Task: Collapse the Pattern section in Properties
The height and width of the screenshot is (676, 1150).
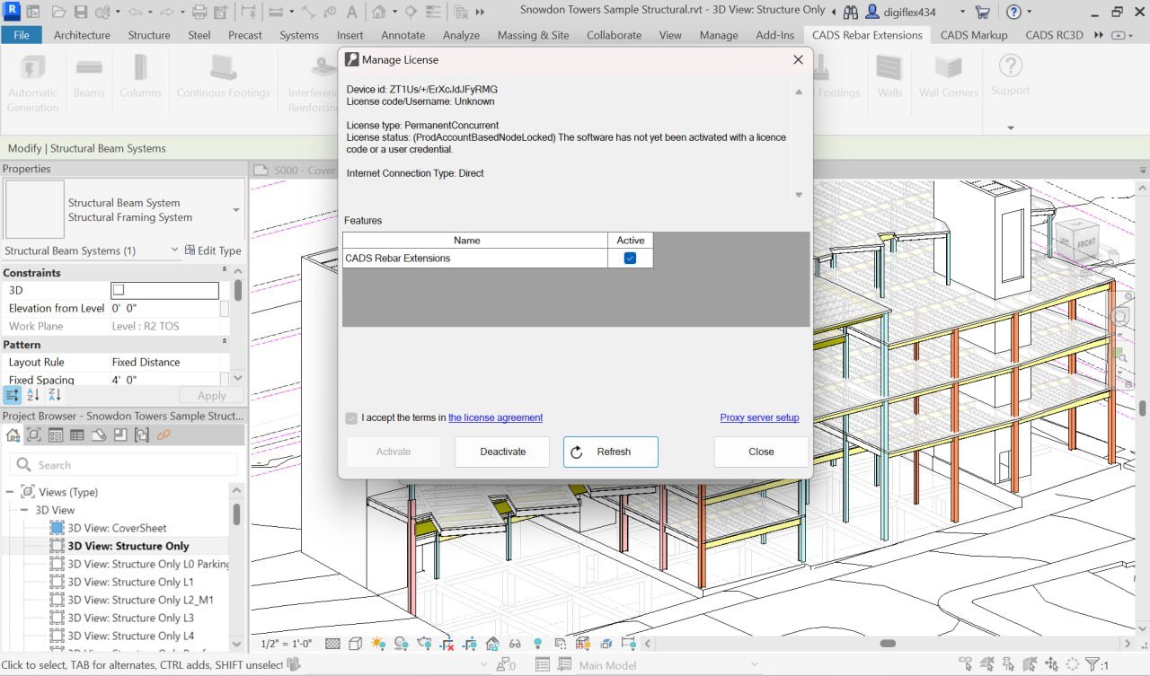Action: (x=225, y=343)
